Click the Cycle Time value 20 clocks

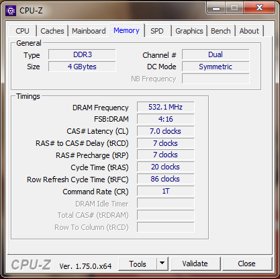click(166, 167)
